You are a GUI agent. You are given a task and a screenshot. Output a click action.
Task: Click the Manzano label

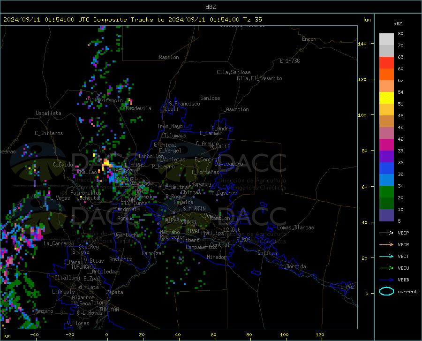(x=43, y=311)
